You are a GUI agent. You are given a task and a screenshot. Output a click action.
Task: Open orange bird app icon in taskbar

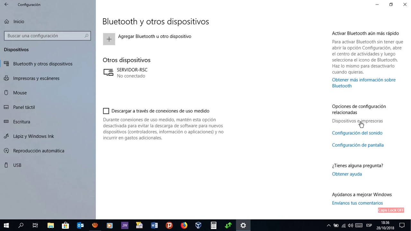tap(95, 225)
